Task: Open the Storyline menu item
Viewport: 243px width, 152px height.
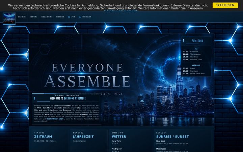Action: [33, 17]
